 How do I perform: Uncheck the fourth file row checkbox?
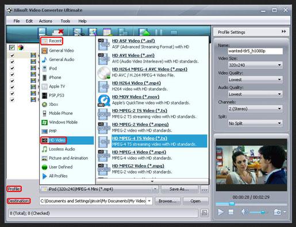coord(12,74)
